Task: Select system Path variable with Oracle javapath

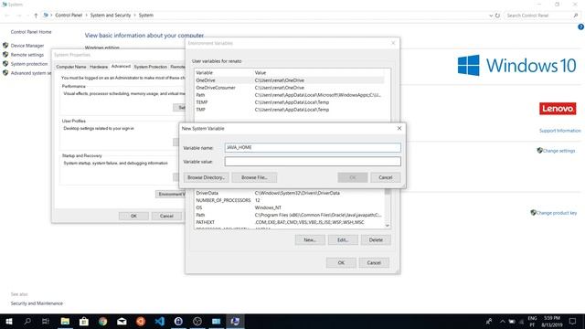Action: tap(290, 215)
